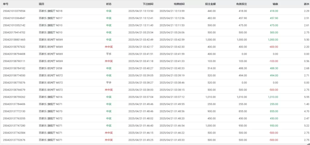
Task: Click 未中奖 status of order 250420158797632
Action: point(109,47)
